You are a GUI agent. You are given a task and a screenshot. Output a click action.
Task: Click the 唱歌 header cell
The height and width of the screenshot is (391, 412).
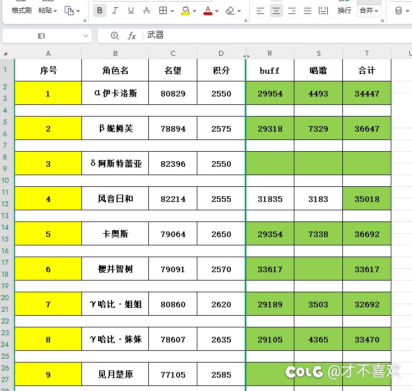318,70
